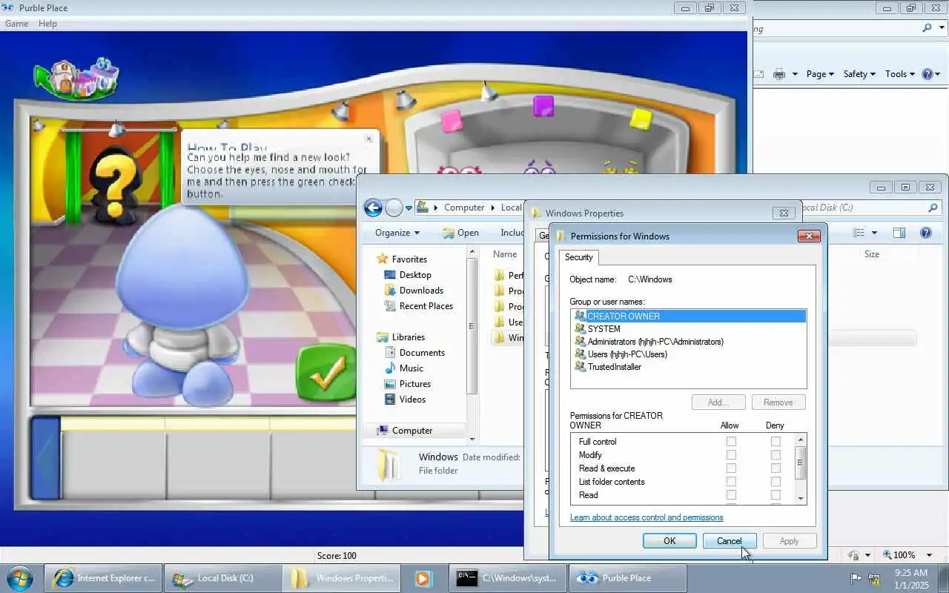Switch to the command prompt taskbar button
Image resolution: width=949 pixels, height=593 pixels.
pos(507,578)
